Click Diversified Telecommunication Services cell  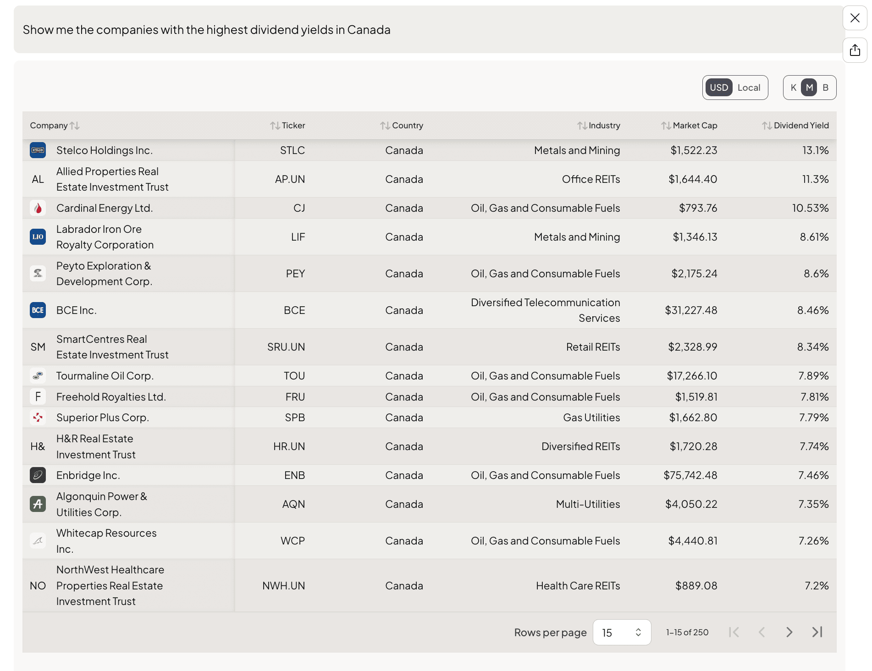(x=546, y=310)
